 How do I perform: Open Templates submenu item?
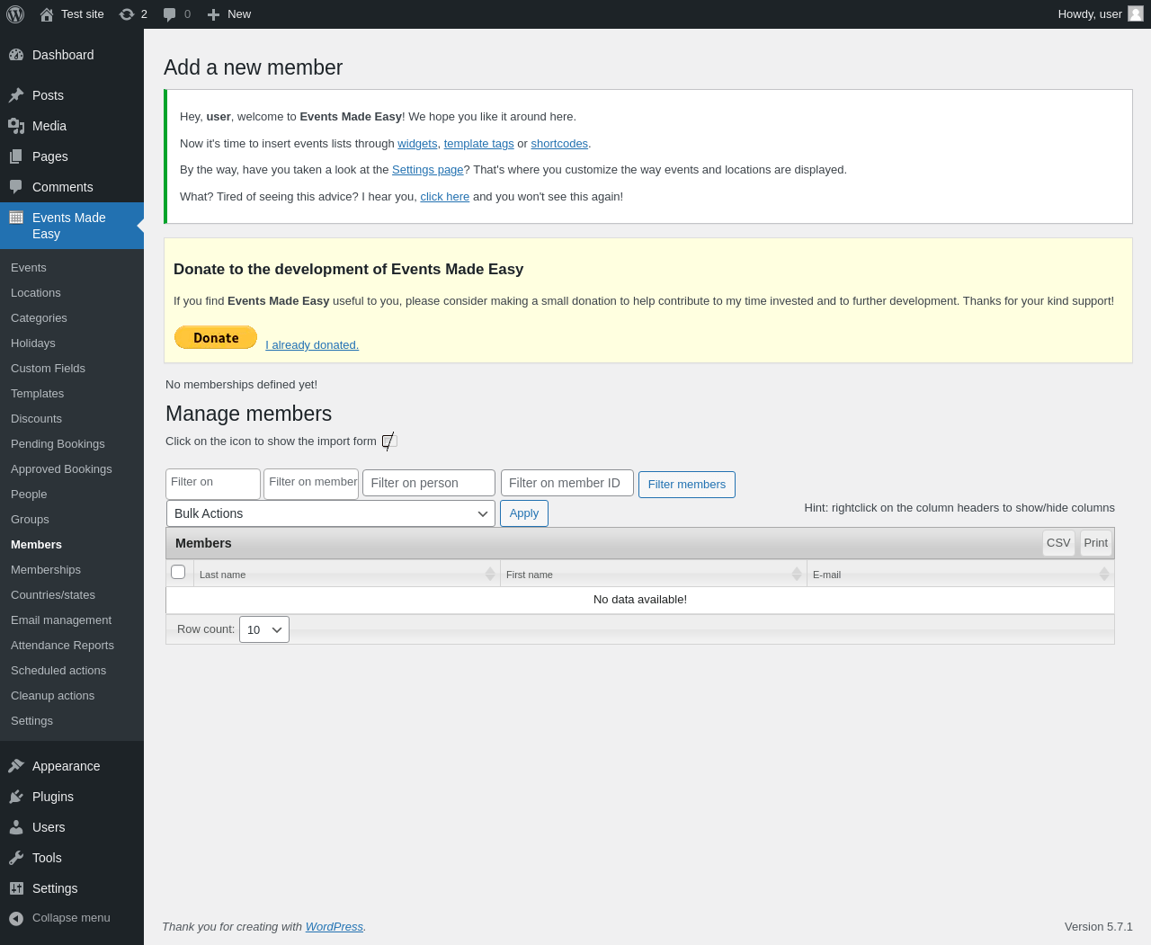point(38,394)
